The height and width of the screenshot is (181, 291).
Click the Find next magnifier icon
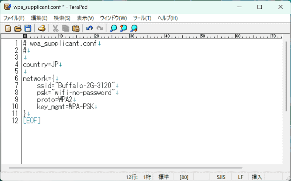[x=134, y=29]
